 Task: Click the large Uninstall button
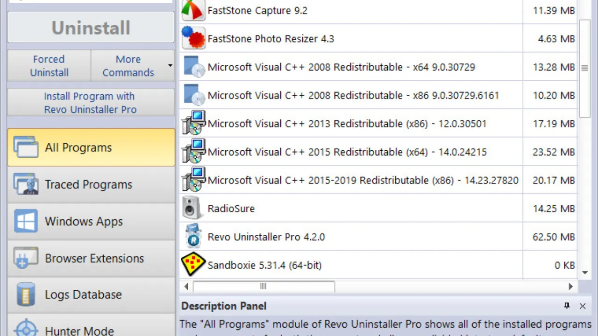click(x=91, y=28)
